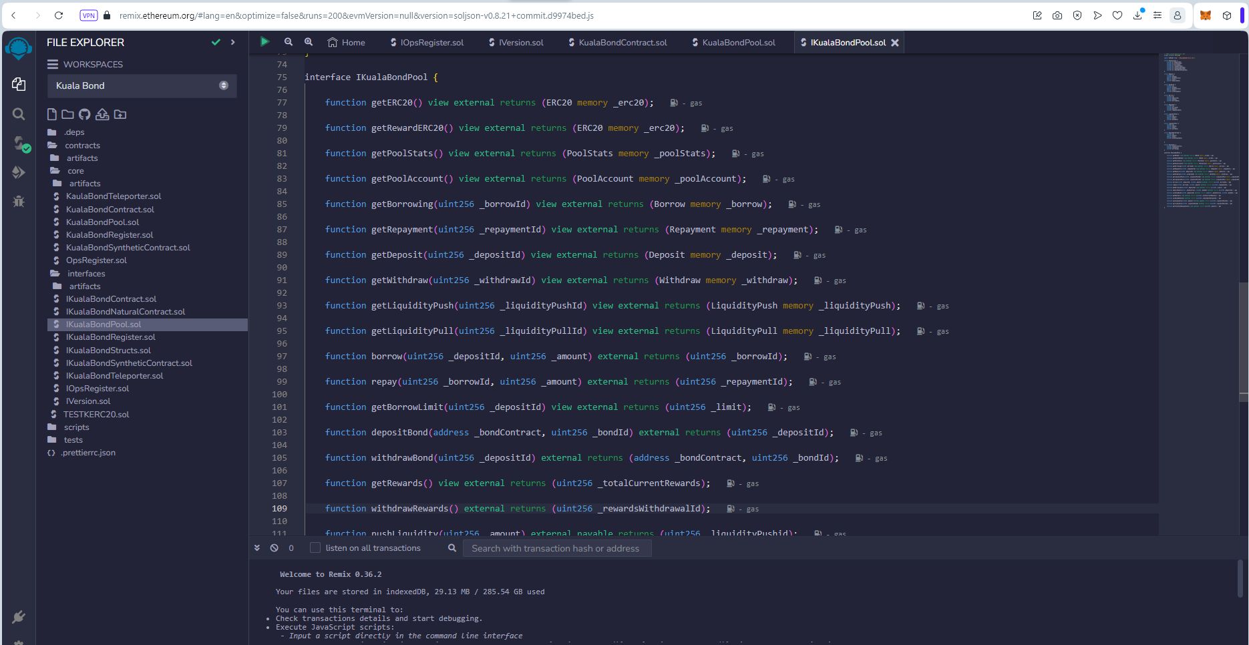Expand File Explorer panel chevron
This screenshot has height=645, width=1249.
(232, 42)
